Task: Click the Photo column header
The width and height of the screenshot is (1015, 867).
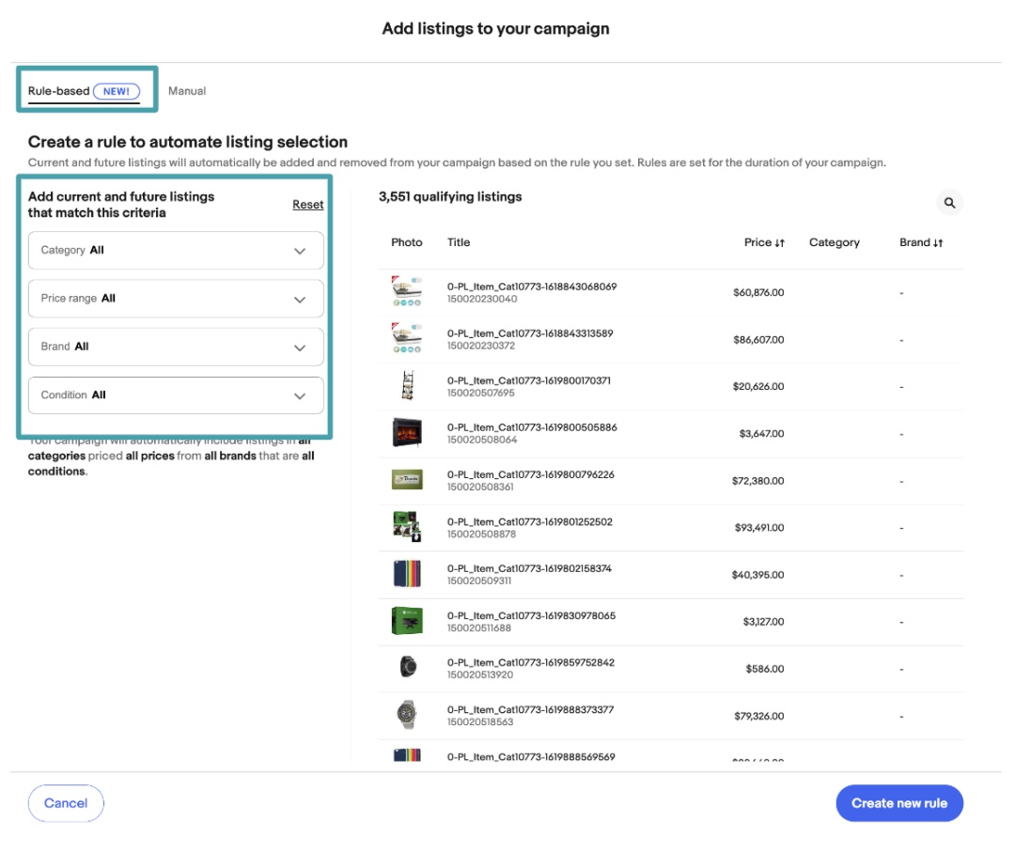Action: 407,242
